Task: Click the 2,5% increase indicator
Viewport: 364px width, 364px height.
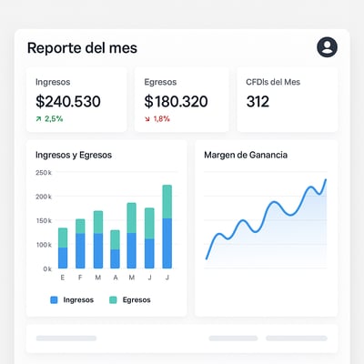Action: coord(54,118)
